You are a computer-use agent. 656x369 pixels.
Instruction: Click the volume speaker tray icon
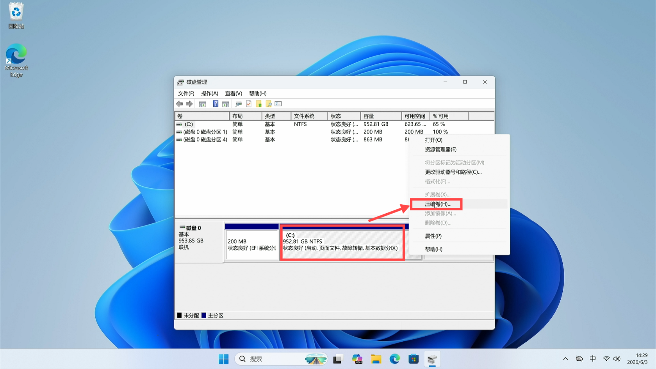[x=617, y=359]
